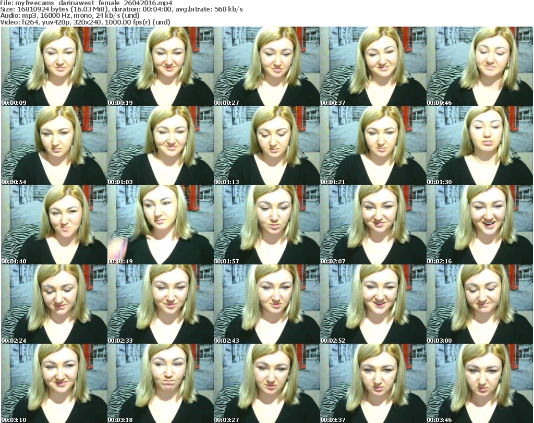Pick the frame stamped 00:02:07

(373, 225)
